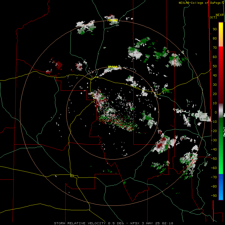Screen dimensions: 225x225
Task: Click the -60 value on the velocity scale
Action: pyautogui.click(x=214, y=168)
